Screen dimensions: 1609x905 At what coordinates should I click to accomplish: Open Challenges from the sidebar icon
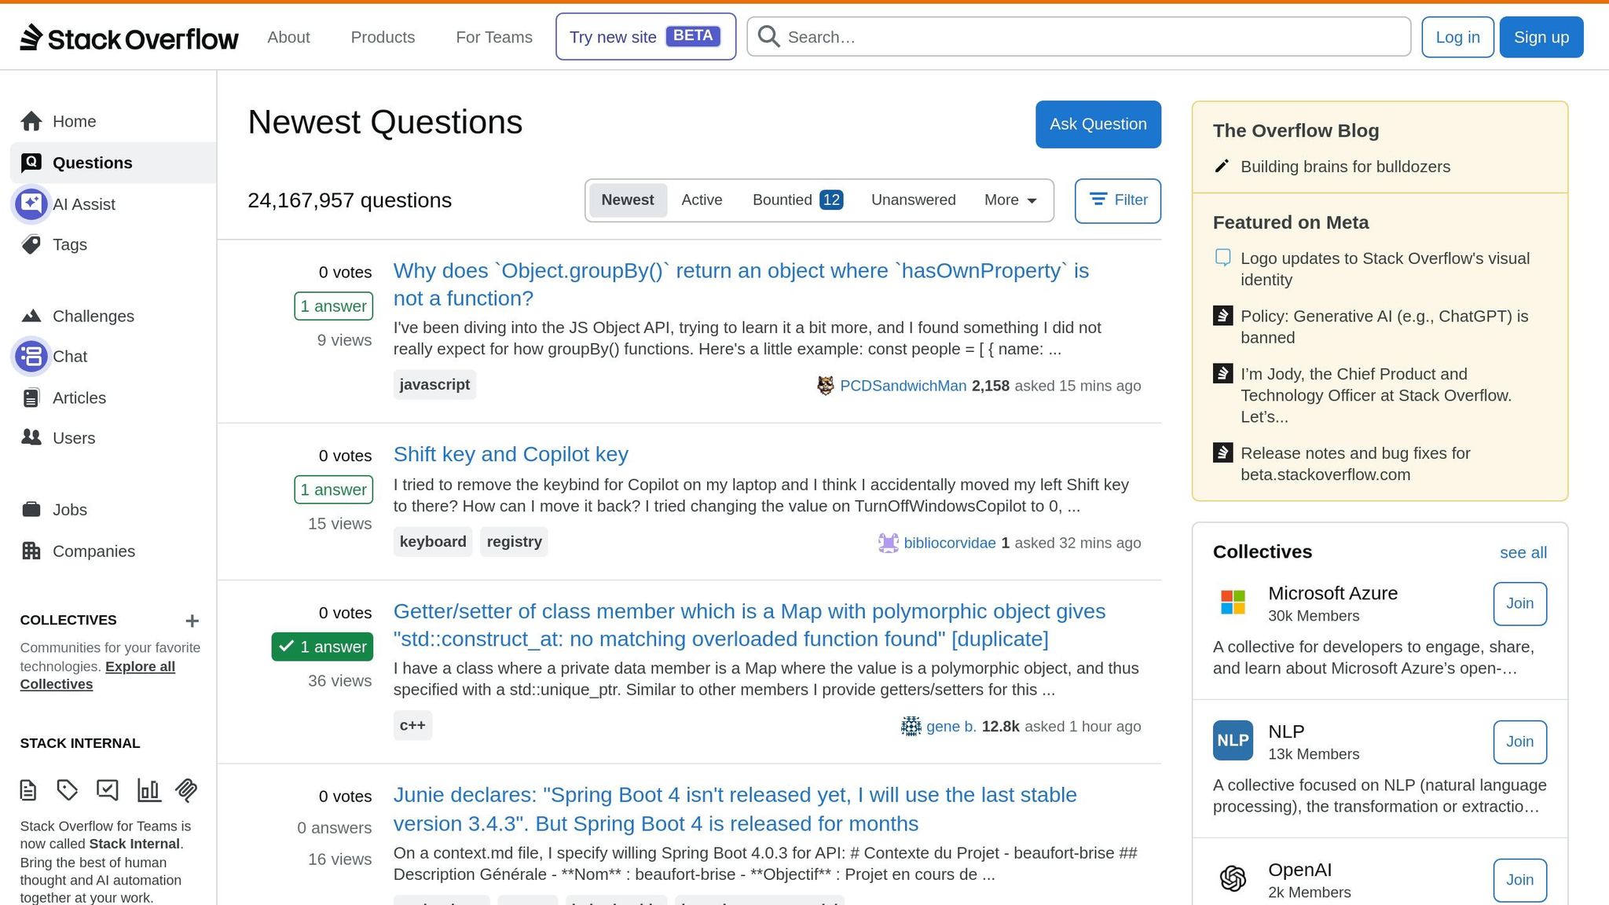click(31, 316)
